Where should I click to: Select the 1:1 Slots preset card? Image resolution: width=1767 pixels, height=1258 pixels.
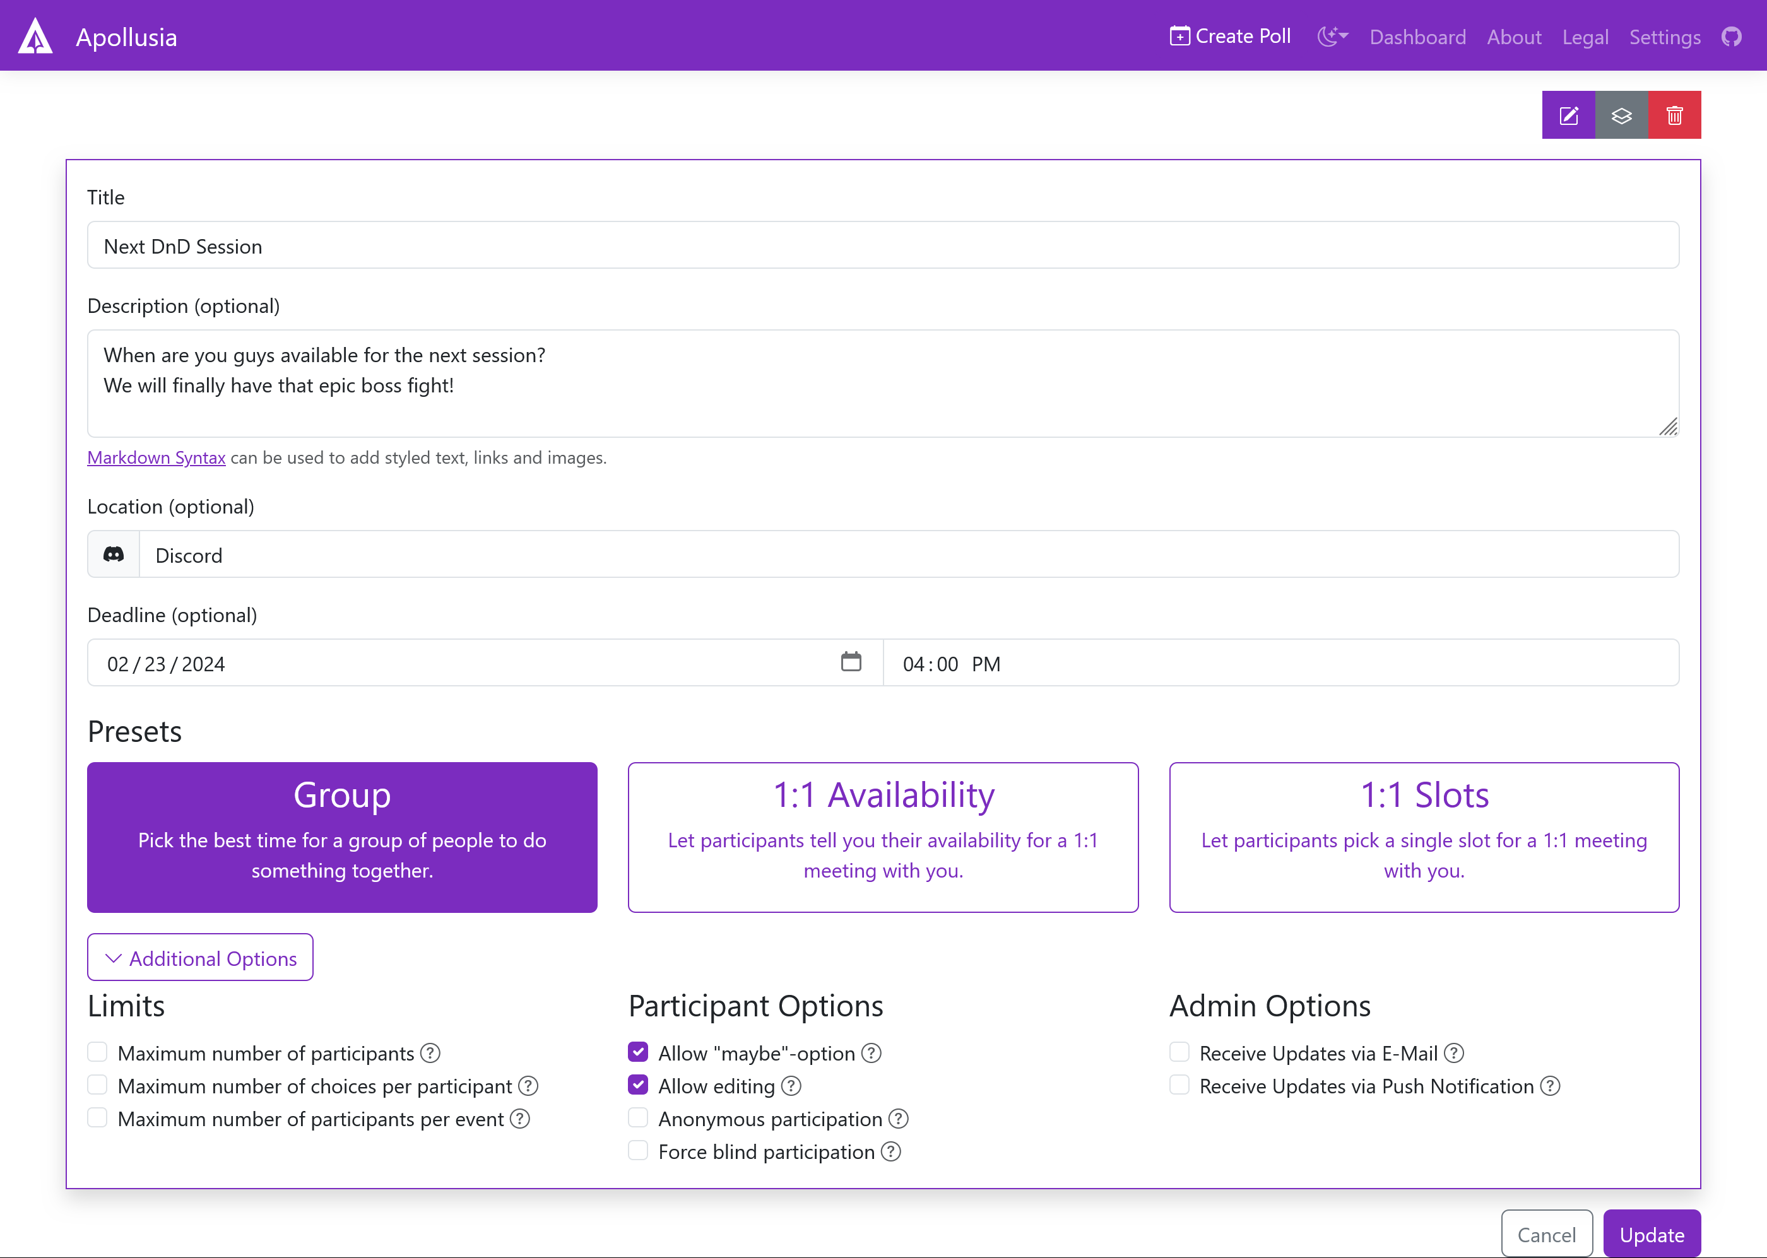(1423, 837)
